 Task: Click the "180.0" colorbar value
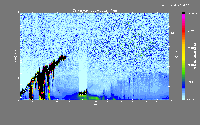point(191,48)
